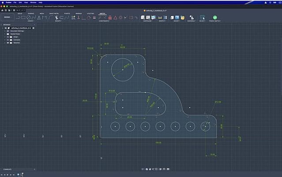Apply the Symmetry constraint

131,18
